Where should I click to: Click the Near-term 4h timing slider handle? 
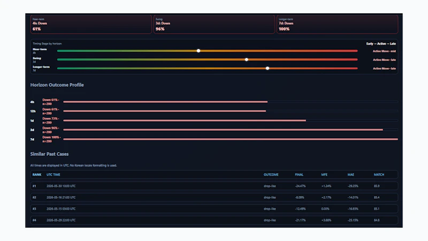tap(198, 51)
